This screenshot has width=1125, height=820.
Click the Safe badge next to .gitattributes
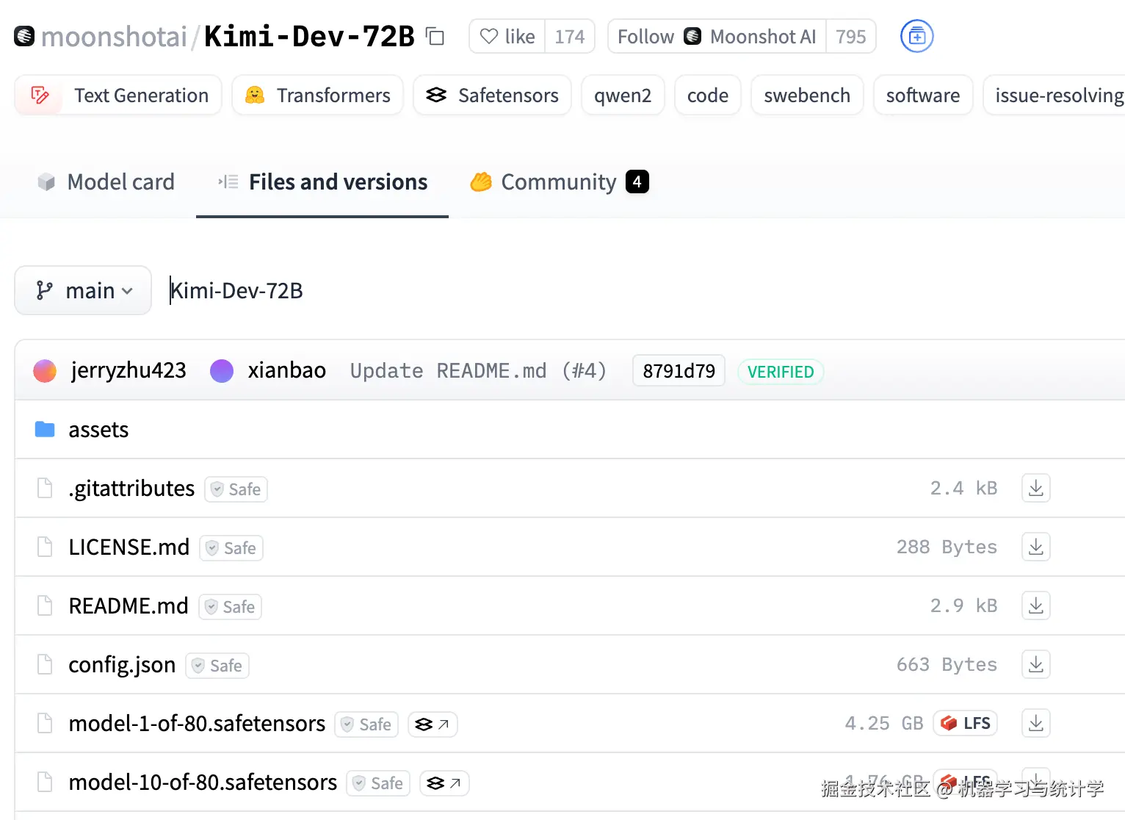click(x=236, y=489)
